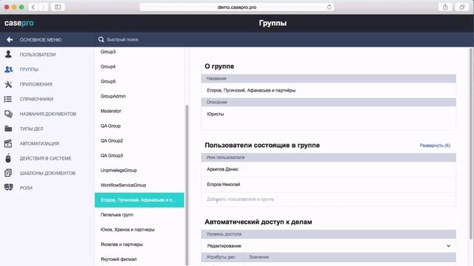Open the Уровень доступа dropdown showing Редактирование

pyautogui.click(x=329, y=246)
